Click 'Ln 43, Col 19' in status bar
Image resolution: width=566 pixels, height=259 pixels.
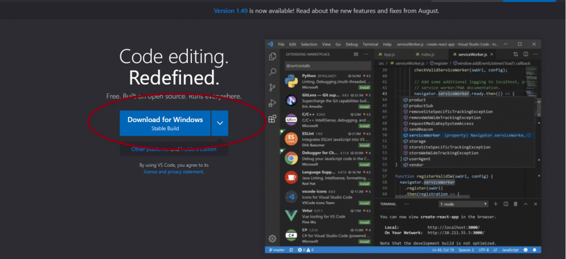click(x=443, y=250)
